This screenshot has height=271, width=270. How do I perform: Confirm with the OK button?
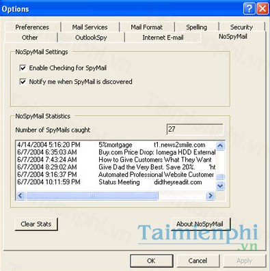pos(151,261)
